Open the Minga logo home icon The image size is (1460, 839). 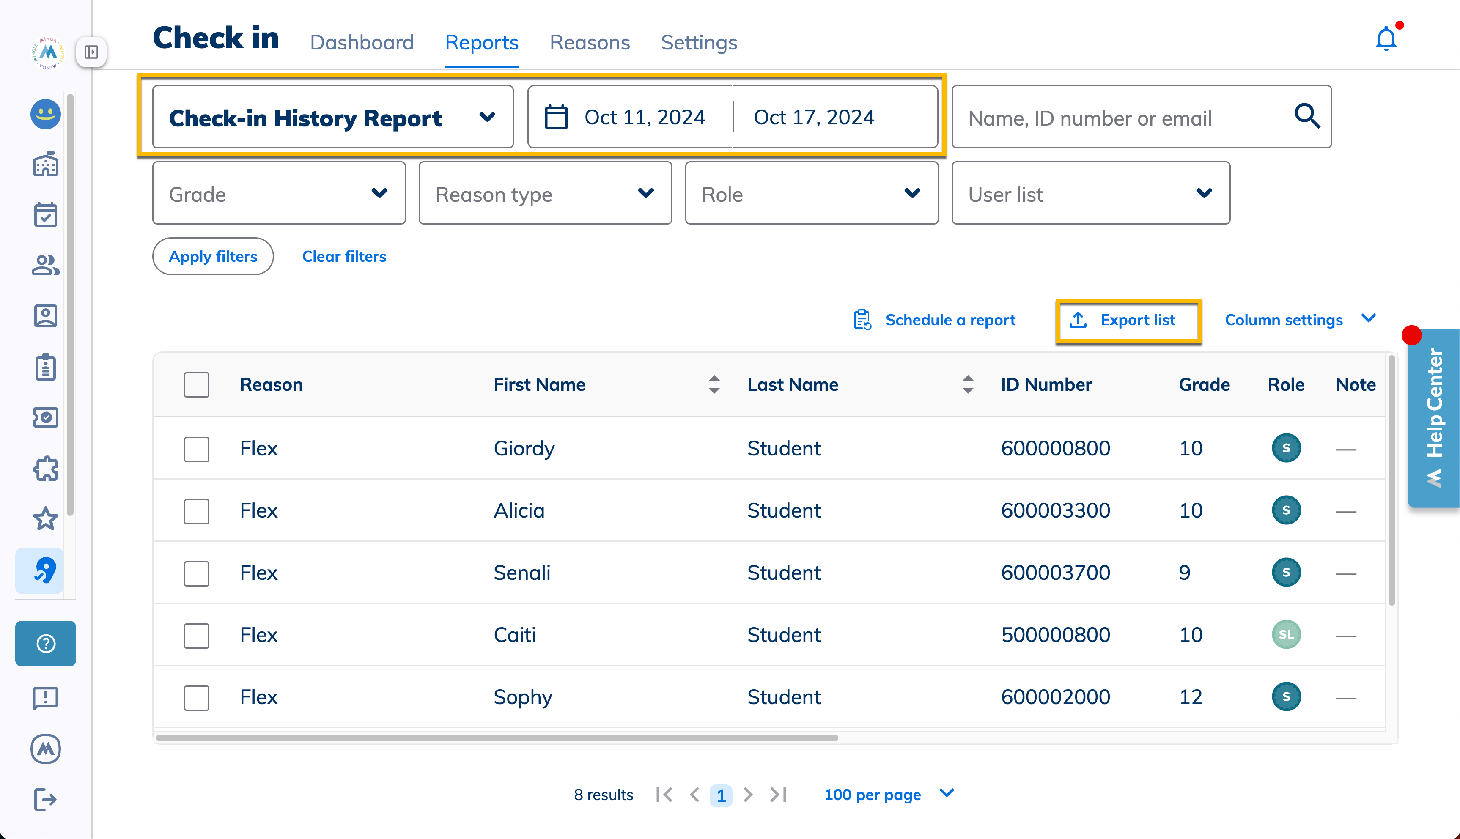pos(48,52)
